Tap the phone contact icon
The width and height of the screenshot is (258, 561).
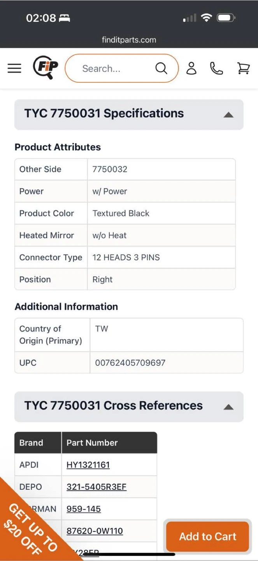click(x=216, y=69)
